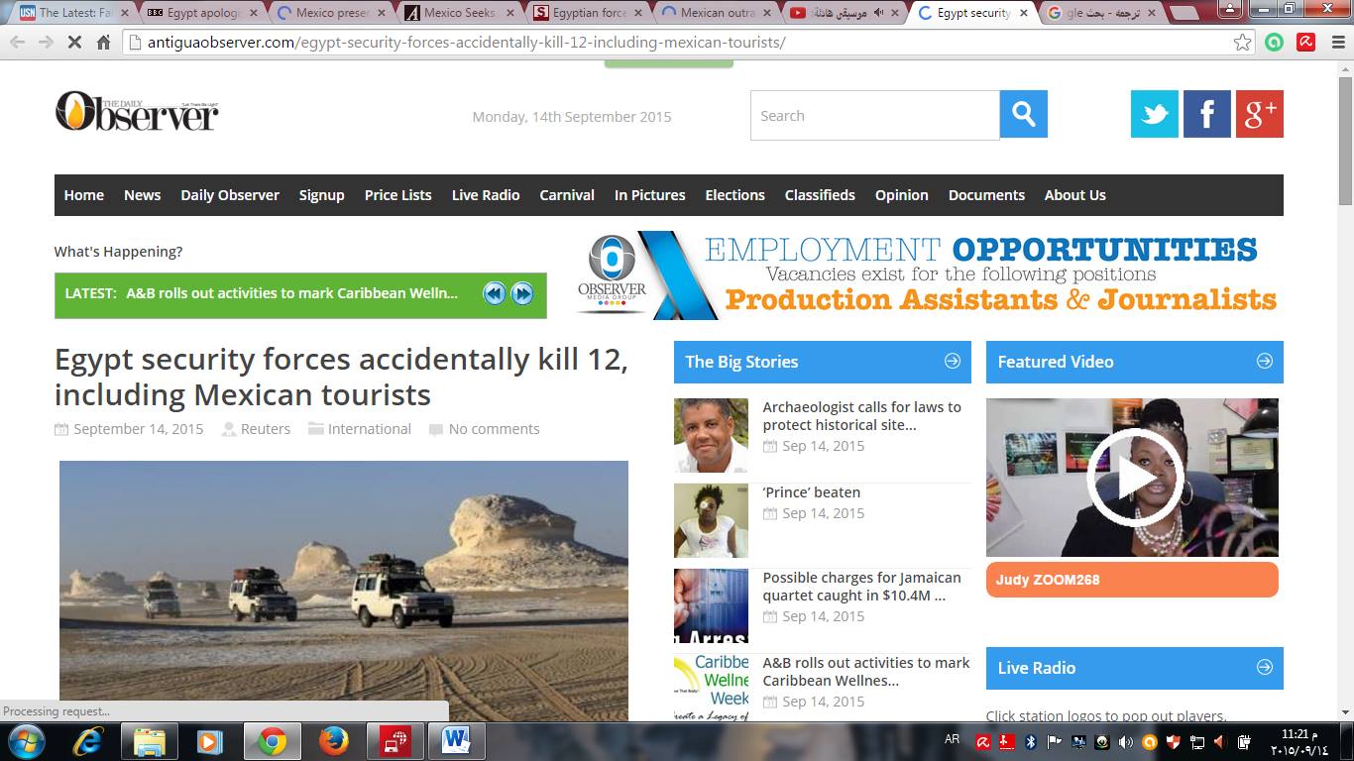Advance to next latest headline in ticker
The height and width of the screenshot is (761, 1354).
point(522,293)
